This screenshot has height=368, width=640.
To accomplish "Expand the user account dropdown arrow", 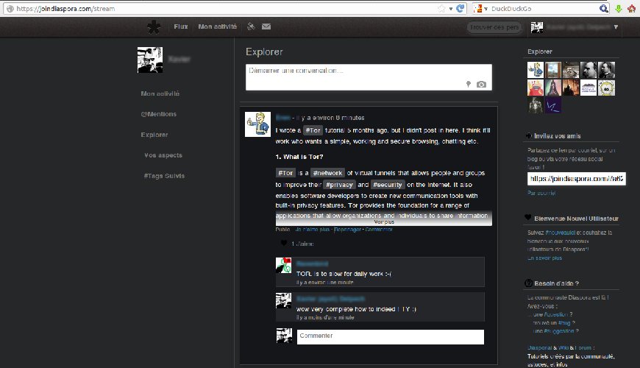I will [x=616, y=27].
